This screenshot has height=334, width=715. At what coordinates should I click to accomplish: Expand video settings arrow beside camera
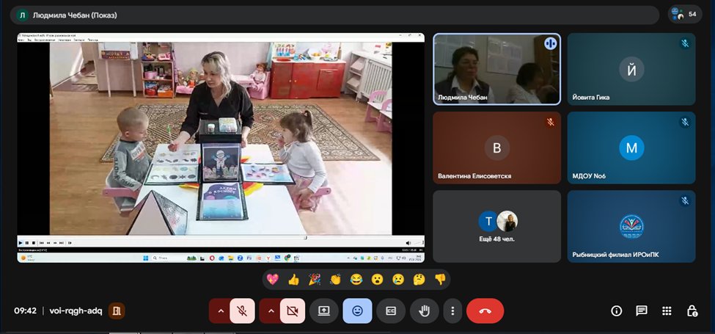click(x=270, y=311)
